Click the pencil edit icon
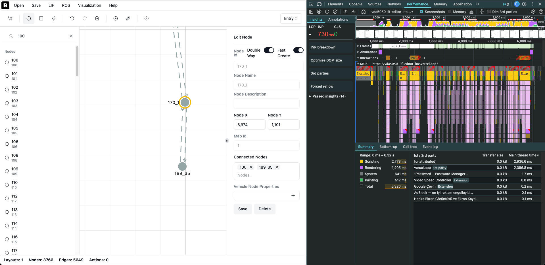The height and width of the screenshot is (265, 545). click(x=128, y=18)
